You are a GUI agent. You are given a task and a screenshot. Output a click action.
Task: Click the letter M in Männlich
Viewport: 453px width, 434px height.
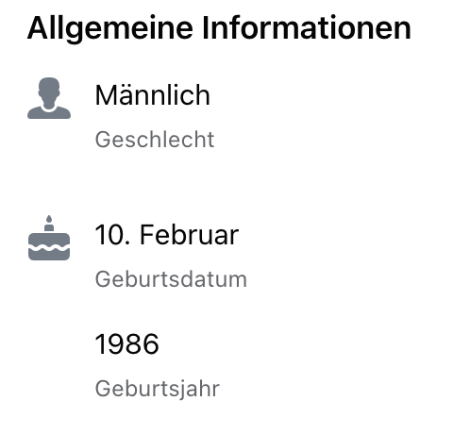(105, 95)
